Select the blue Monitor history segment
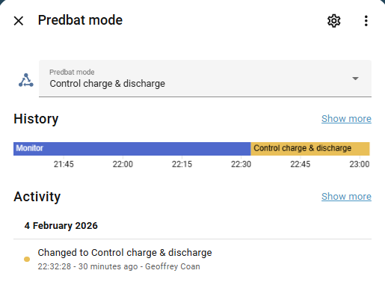385x297 pixels. (132, 149)
